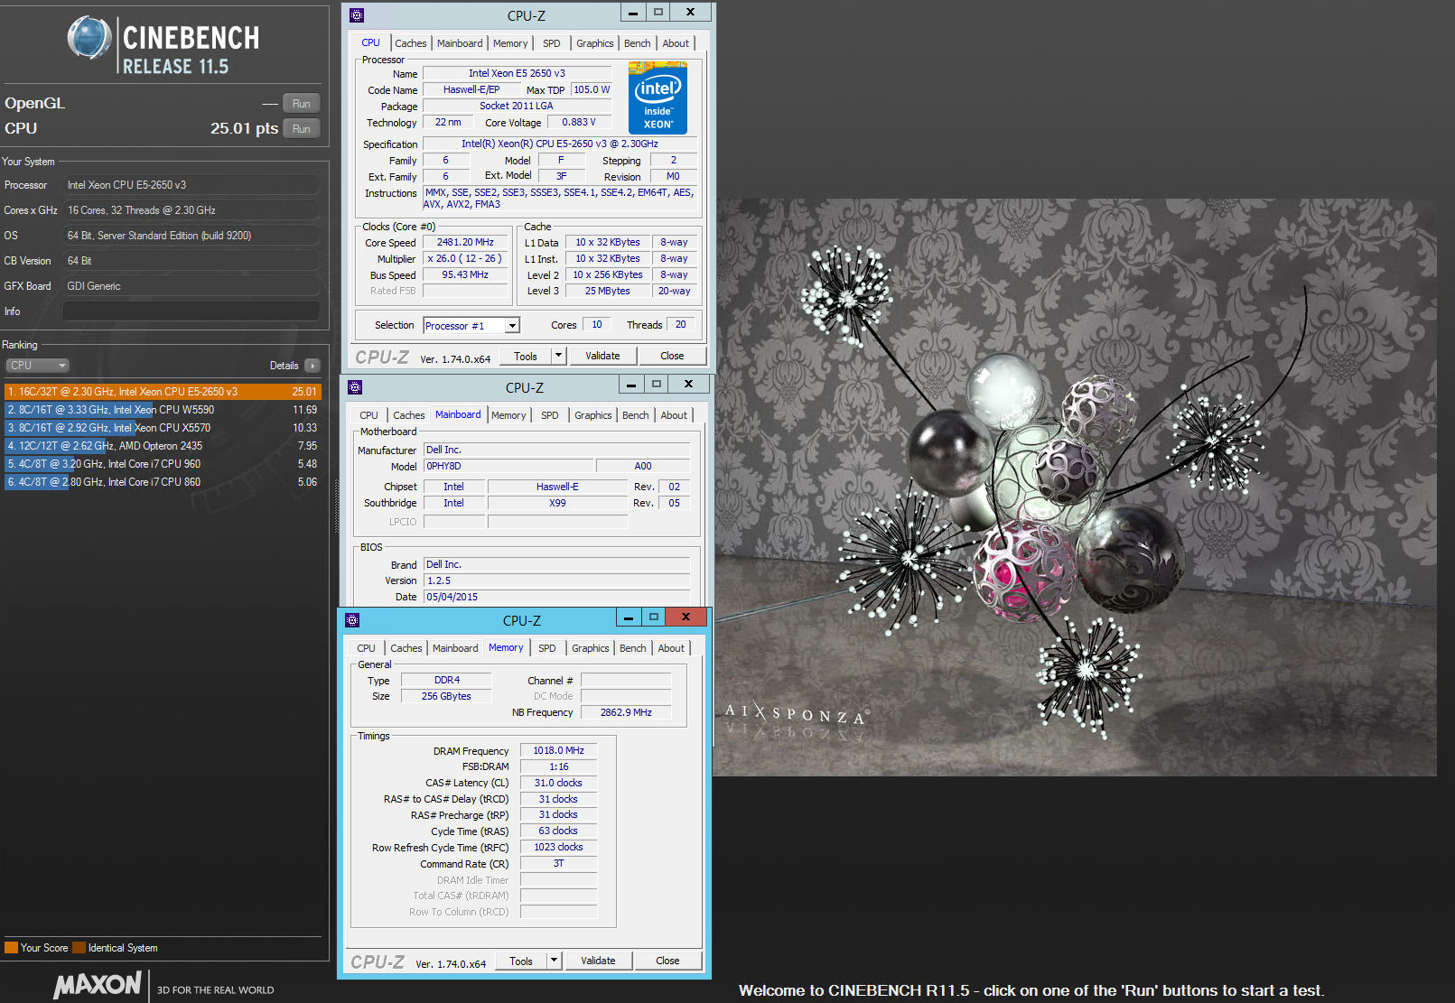Click NB Frequency value 2862.9 MHz
This screenshot has width=1455, height=1003.
point(626,712)
